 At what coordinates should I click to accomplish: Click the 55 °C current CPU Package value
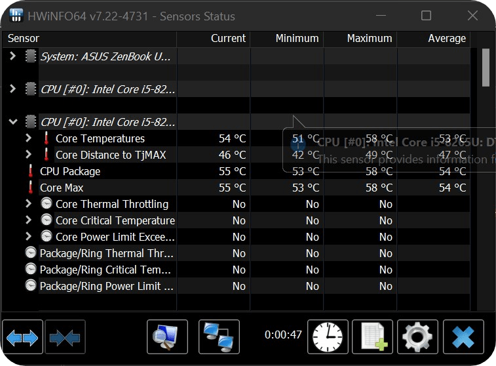click(232, 172)
